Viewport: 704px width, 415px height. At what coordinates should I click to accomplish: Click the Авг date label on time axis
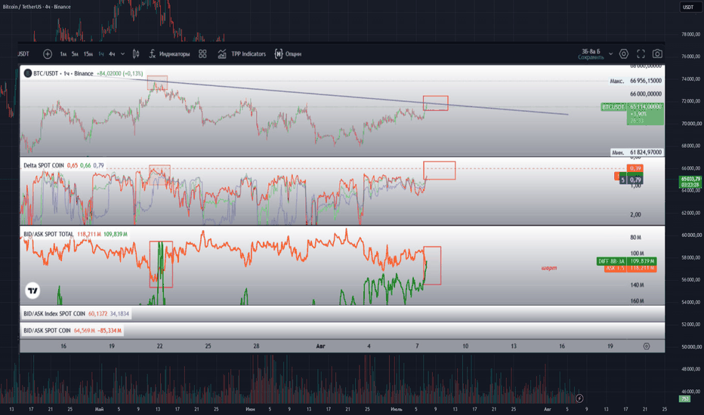tap(320, 346)
